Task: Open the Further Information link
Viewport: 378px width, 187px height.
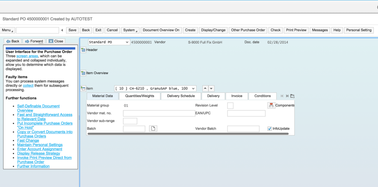Action: pyautogui.click(x=33, y=166)
